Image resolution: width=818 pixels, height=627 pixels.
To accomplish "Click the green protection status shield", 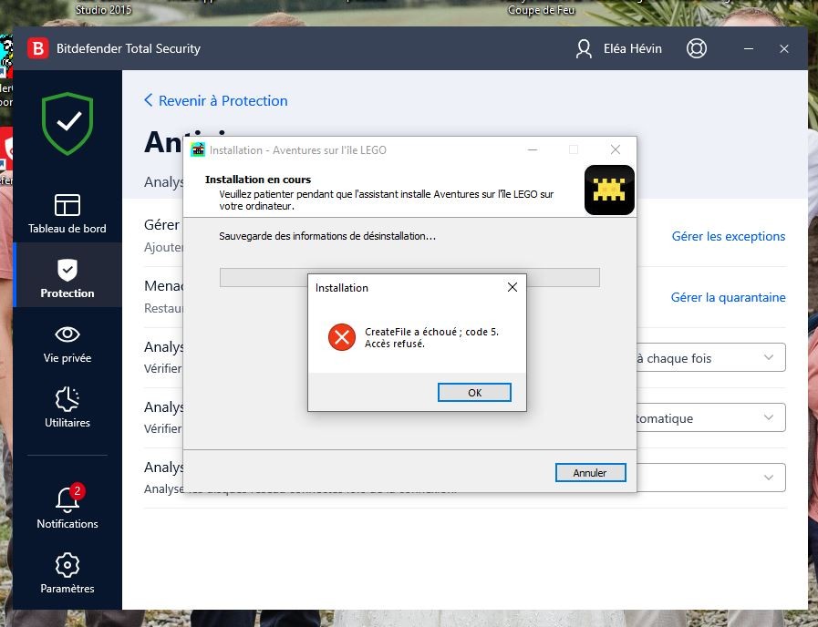I will click(67, 124).
